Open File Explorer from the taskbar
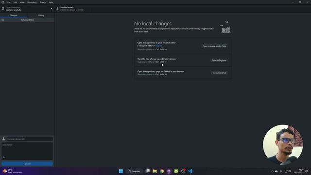 pos(155,171)
